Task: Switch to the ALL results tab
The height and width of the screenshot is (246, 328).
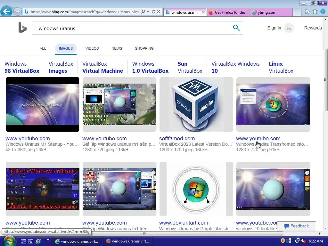Action: pyautogui.click(x=43, y=48)
